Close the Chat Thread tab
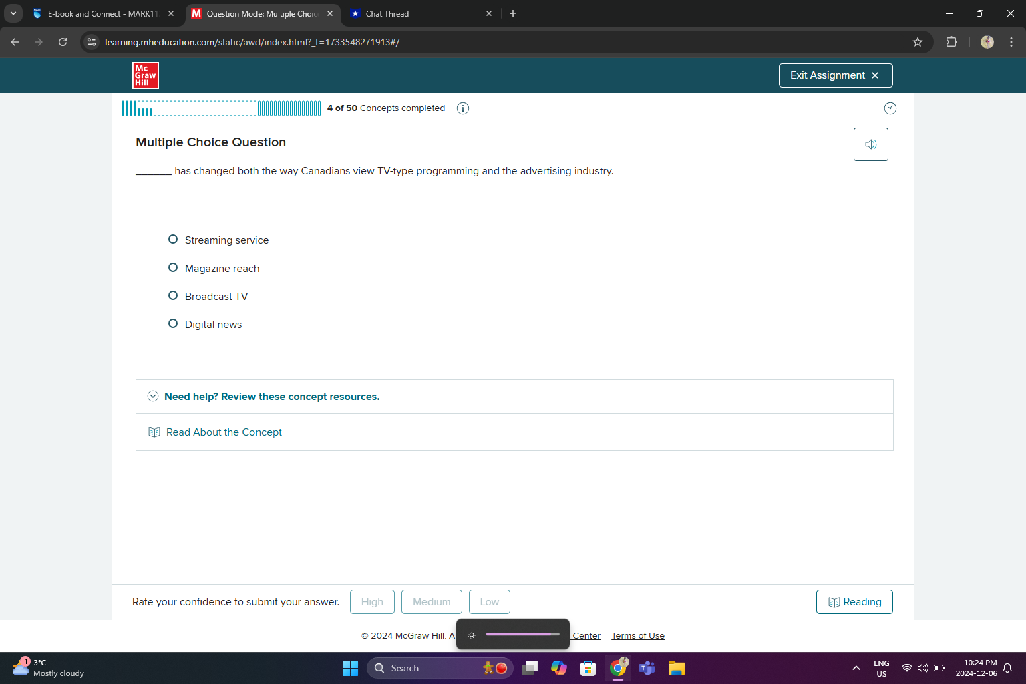This screenshot has height=684, width=1026. coord(489,13)
